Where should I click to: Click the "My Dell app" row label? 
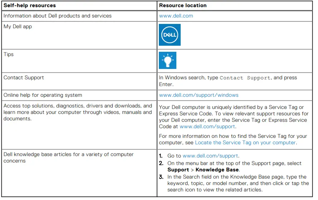tap(18, 27)
